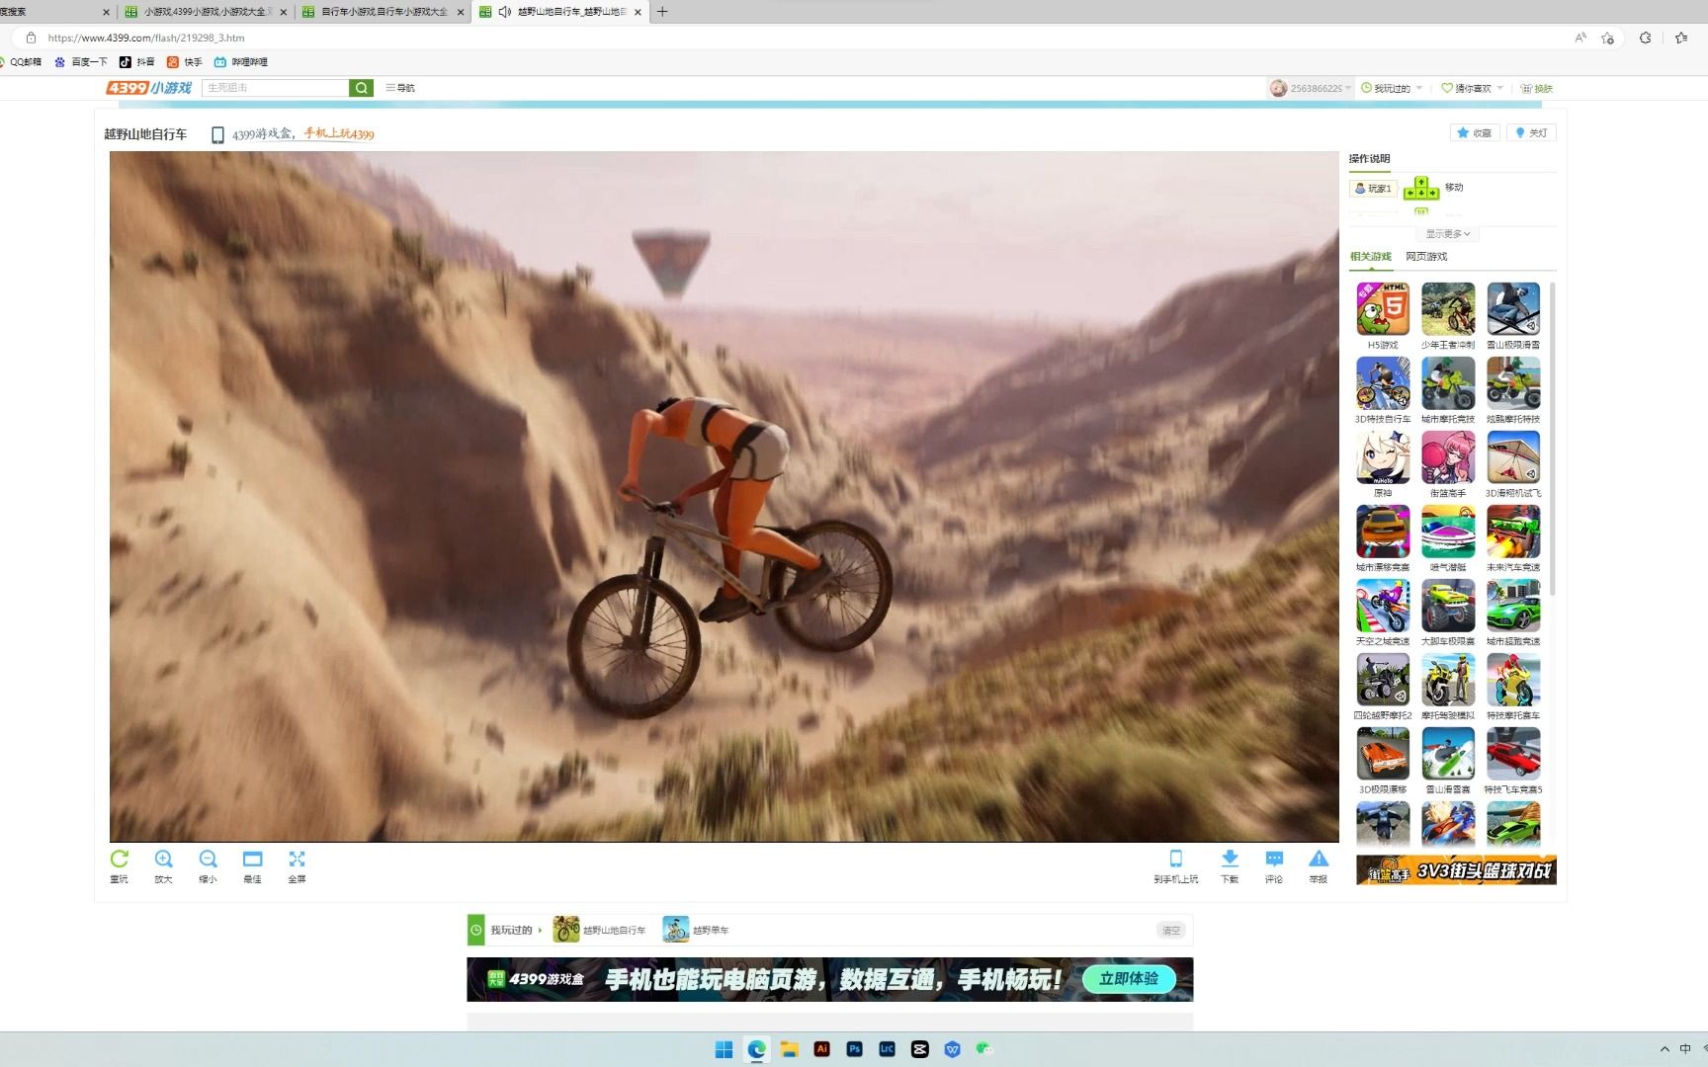Open a new browser tab
The height and width of the screenshot is (1067, 1708).
(x=662, y=12)
